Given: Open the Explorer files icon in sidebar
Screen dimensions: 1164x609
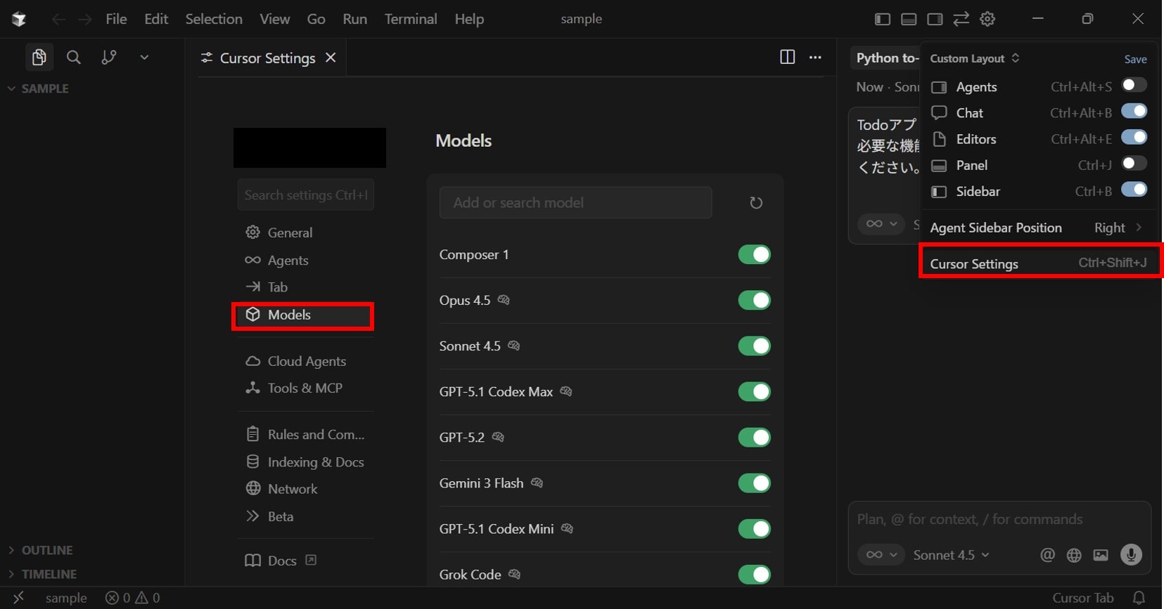Looking at the screenshot, I should [x=39, y=57].
